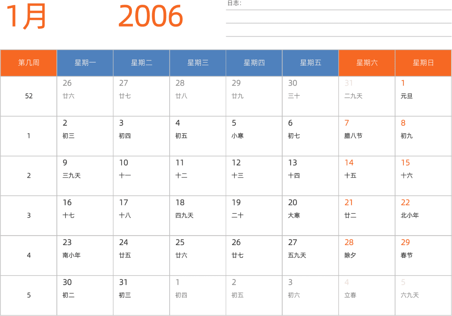Click January 31 labeled 初三

[141, 295]
